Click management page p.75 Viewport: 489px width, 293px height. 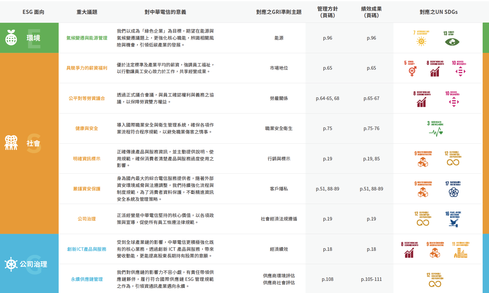[x=328, y=128]
